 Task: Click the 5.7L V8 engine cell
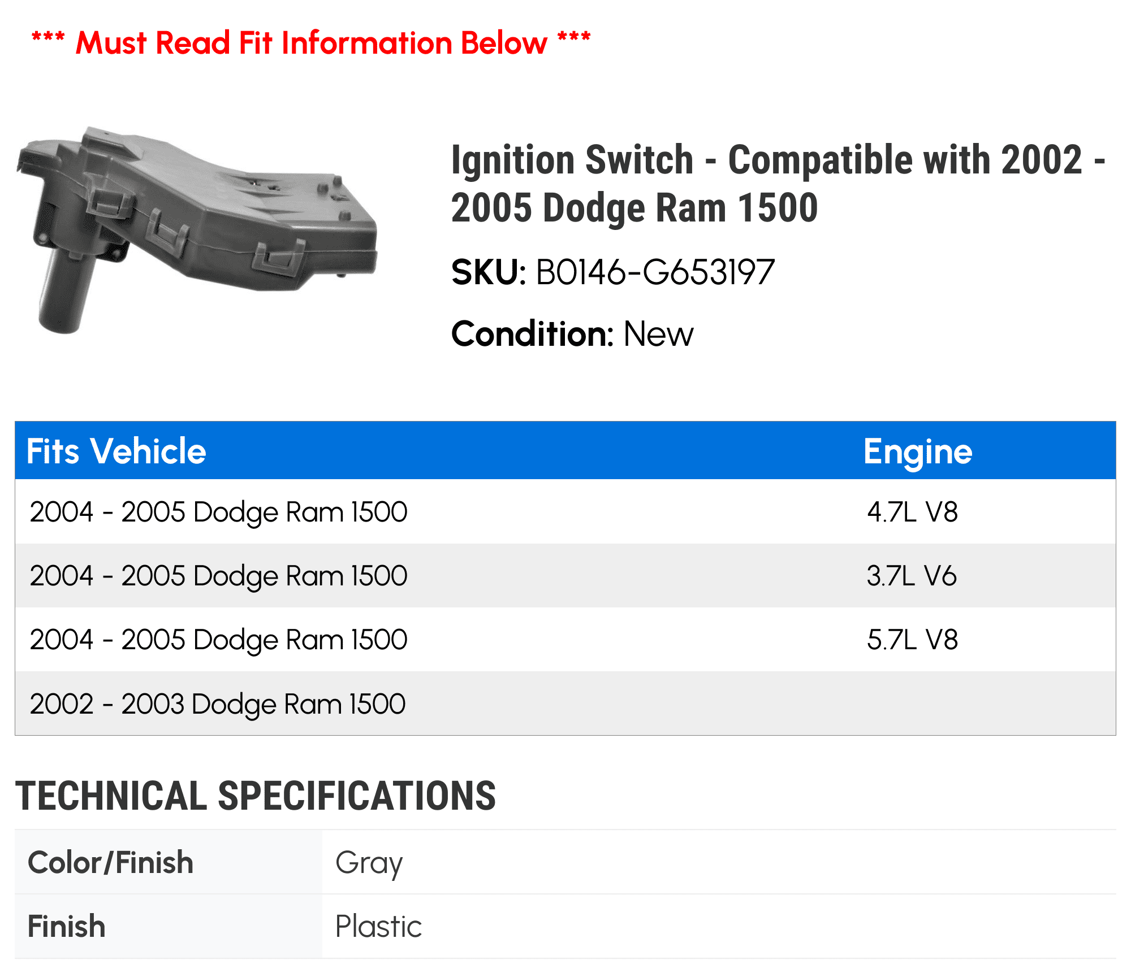tap(912, 640)
